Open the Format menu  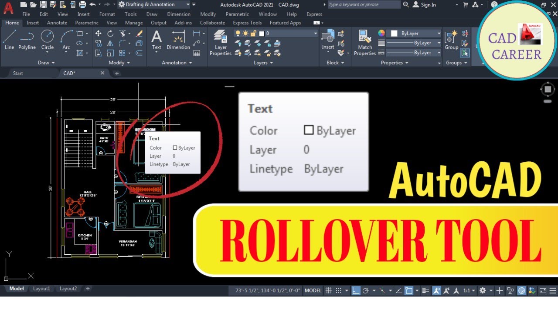(x=107, y=14)
